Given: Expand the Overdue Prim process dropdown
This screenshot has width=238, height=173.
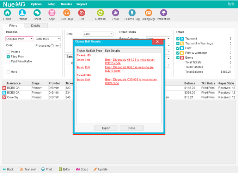Looking at the screenshot, I should 19,39.
